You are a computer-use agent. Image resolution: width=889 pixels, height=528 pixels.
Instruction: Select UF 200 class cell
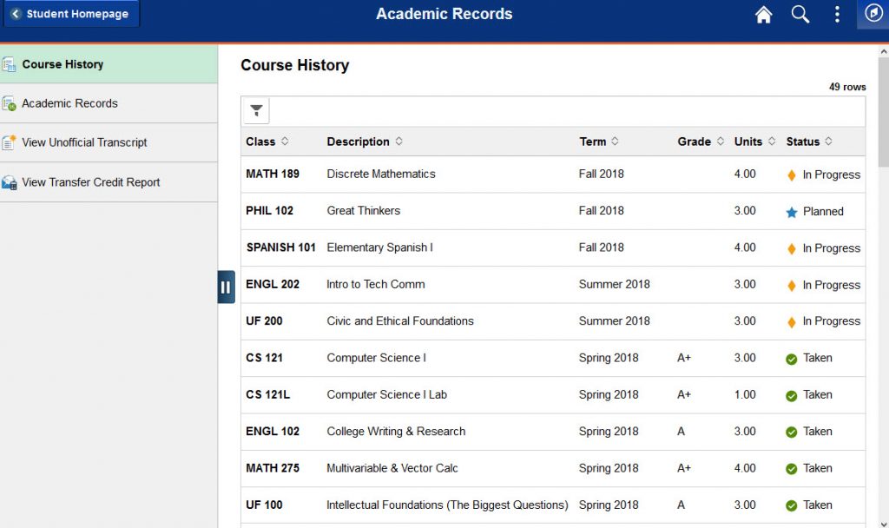tap(264, 321)
